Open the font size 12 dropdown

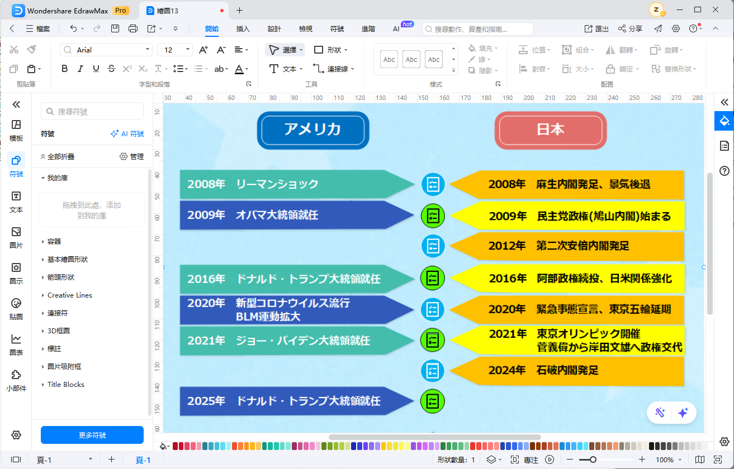[x=188, y=49]
